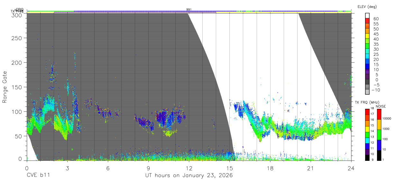The image size is (395, 182).
Task: Click the x-axis hour label '9'
Action: [x=148, y=168]
